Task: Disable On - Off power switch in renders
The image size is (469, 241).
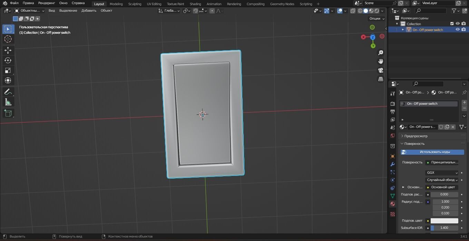Action: [463, 30]
